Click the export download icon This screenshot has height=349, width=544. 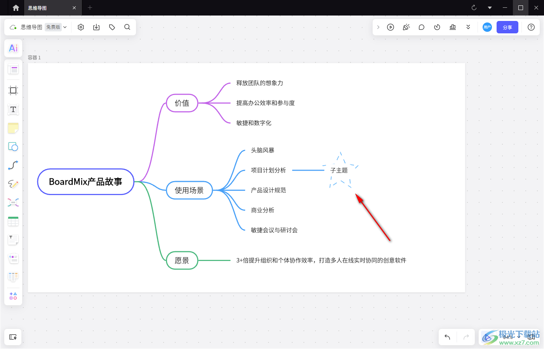click(x=96, y=27)
